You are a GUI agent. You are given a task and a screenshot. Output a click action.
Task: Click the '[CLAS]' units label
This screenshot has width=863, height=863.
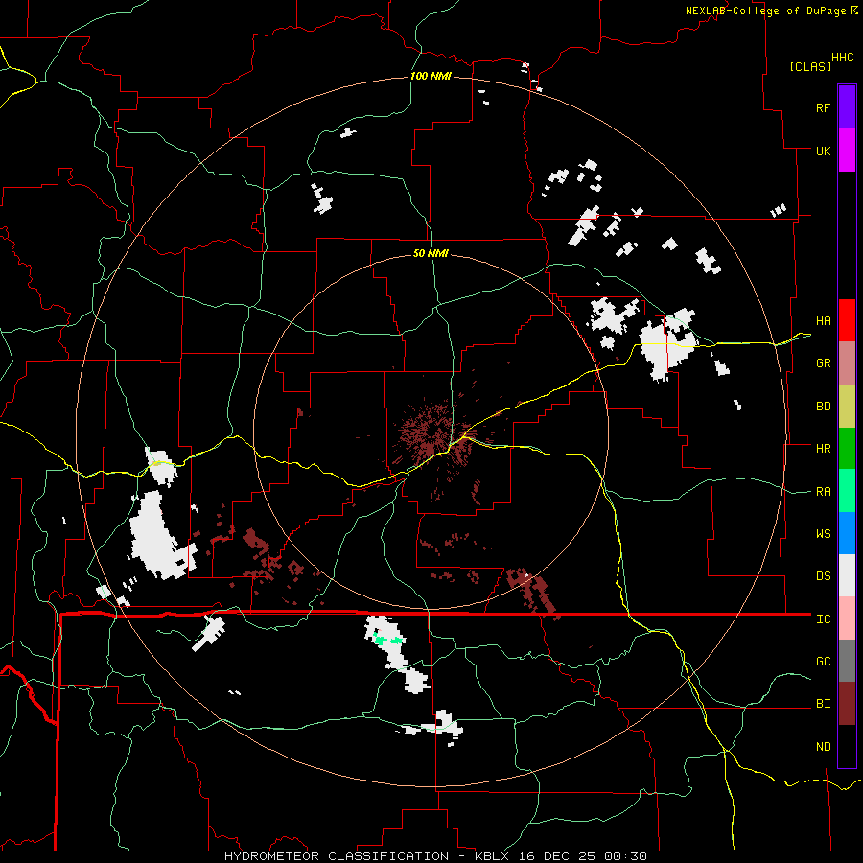810,67
